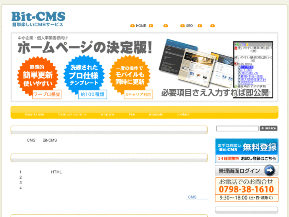Click the mobile phone screen preview image
The height and width of the screenshot is (217, 289).
click(x=253, y=70)
